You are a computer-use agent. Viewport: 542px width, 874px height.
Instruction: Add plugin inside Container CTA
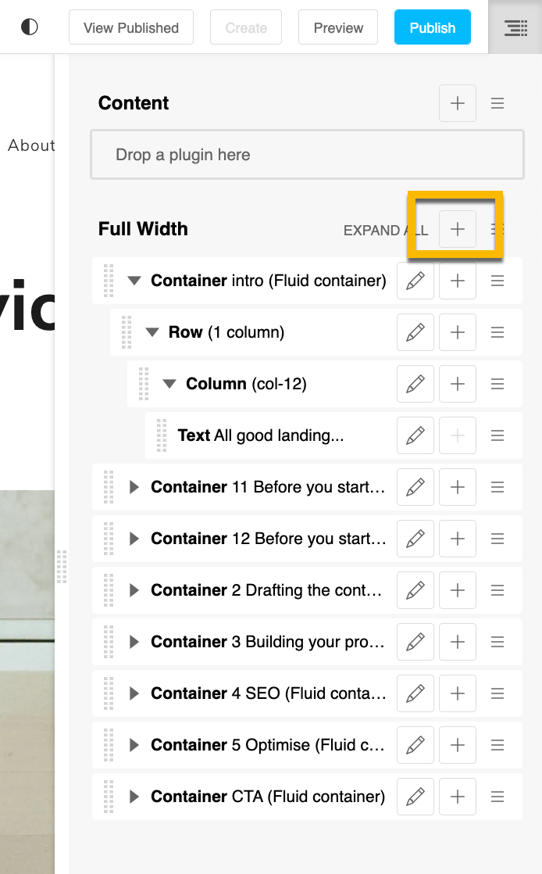pos(458,797)
